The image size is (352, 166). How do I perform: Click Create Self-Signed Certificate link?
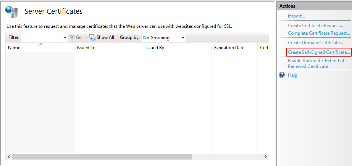(318, 52)
